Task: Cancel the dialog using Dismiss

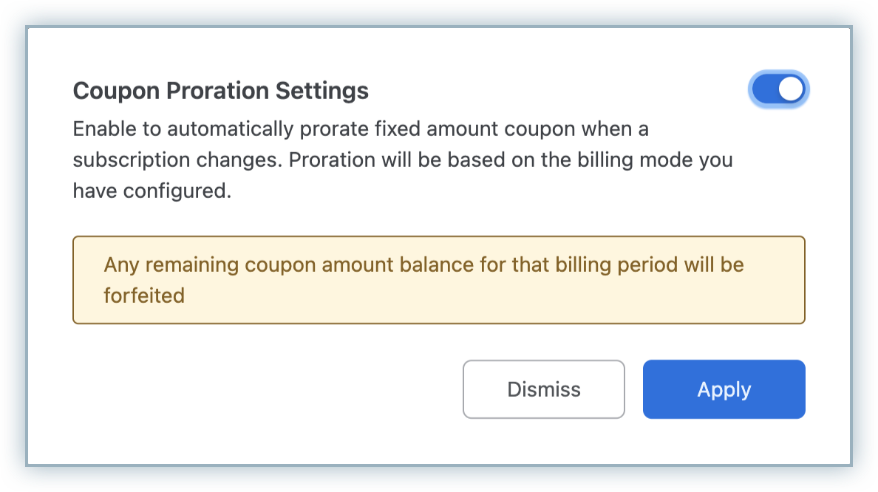Action: (x=544, y=389)
